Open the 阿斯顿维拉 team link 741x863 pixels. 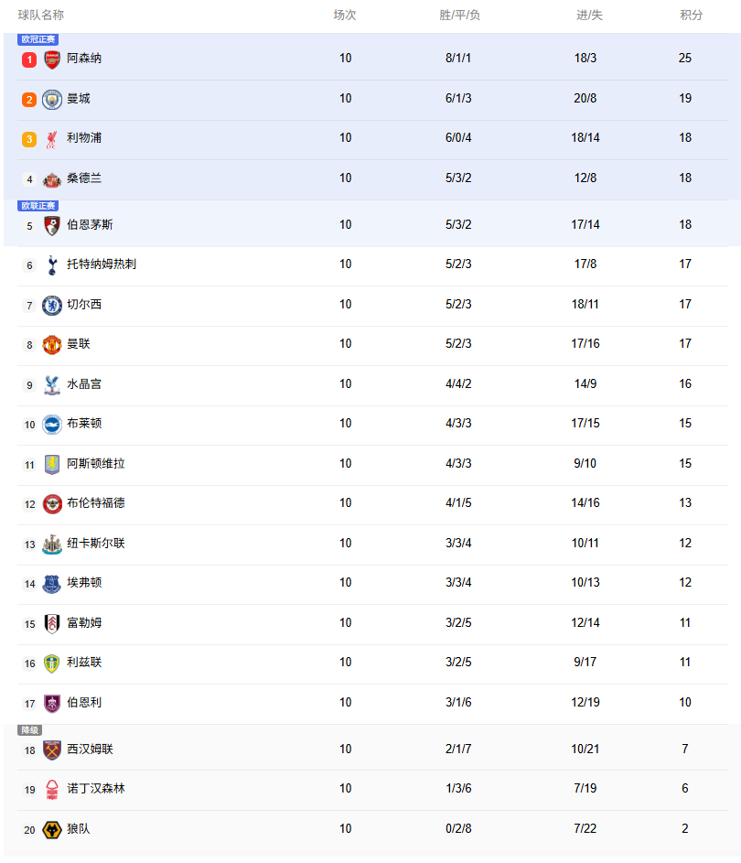click(x=96, y=464)
